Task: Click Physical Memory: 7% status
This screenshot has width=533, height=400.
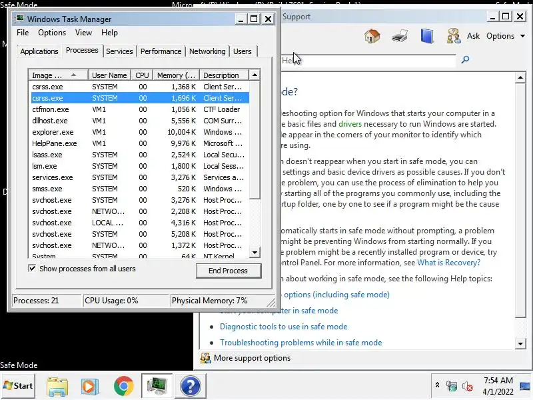Action: coord(209,301)
